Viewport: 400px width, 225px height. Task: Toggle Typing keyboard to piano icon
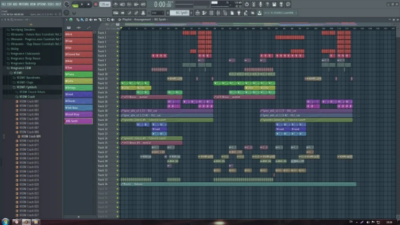point(116,13)
